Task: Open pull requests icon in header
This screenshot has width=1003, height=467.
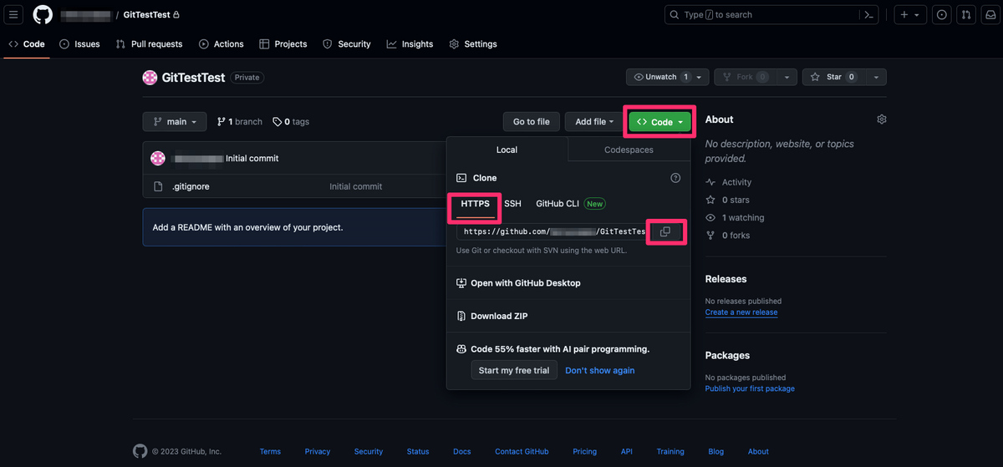Action: [966, 15]
